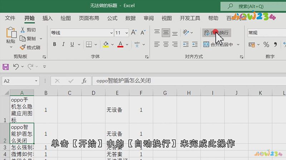Apply red font color A
The height and width of the screenshot is (160, 286).
point(120,44)
